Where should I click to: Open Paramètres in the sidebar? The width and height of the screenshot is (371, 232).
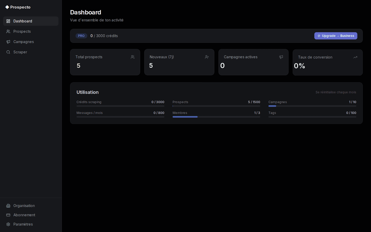click(31, 224)
